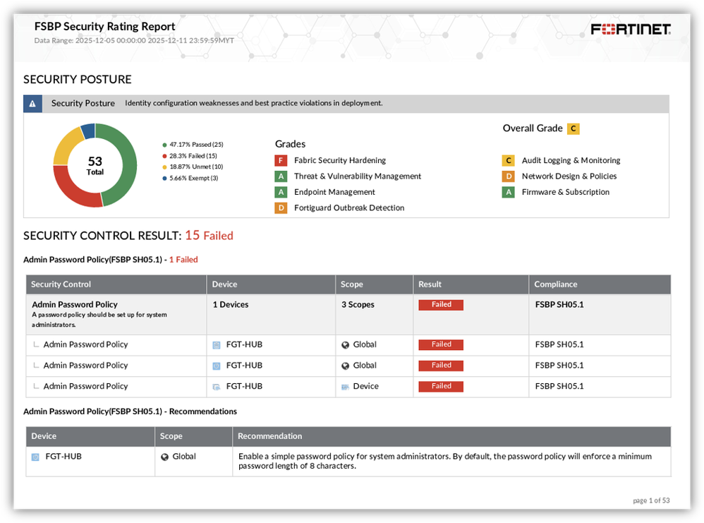
Task: Click the donut chart center showing 53 Total
Action: click(x=95, y=165)
